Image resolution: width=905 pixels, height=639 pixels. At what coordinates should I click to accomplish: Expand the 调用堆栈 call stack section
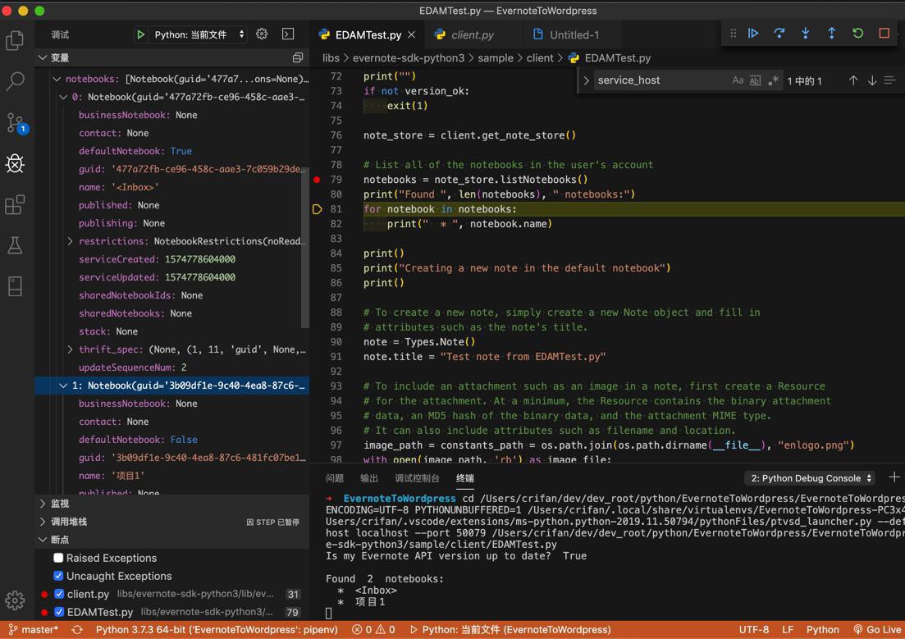coord(42,521)
